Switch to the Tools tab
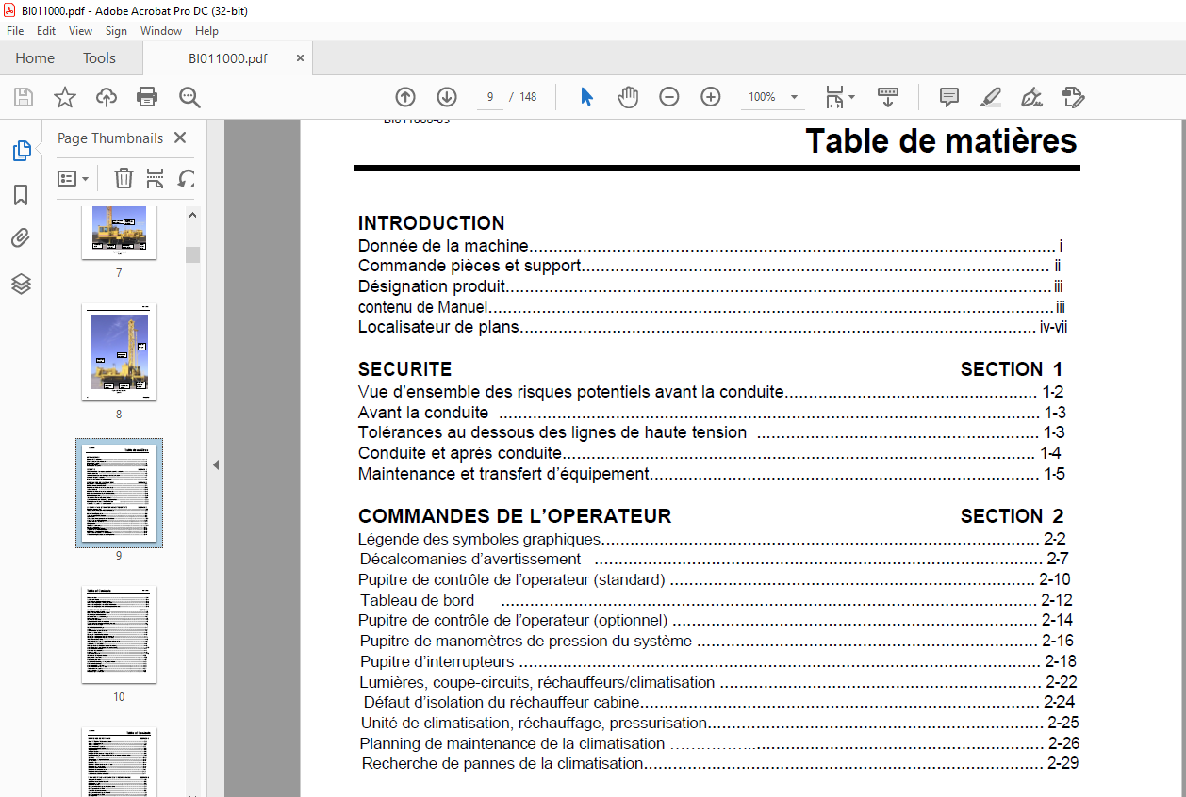The height and width of the screenshot is (797, 1186). 99,58
